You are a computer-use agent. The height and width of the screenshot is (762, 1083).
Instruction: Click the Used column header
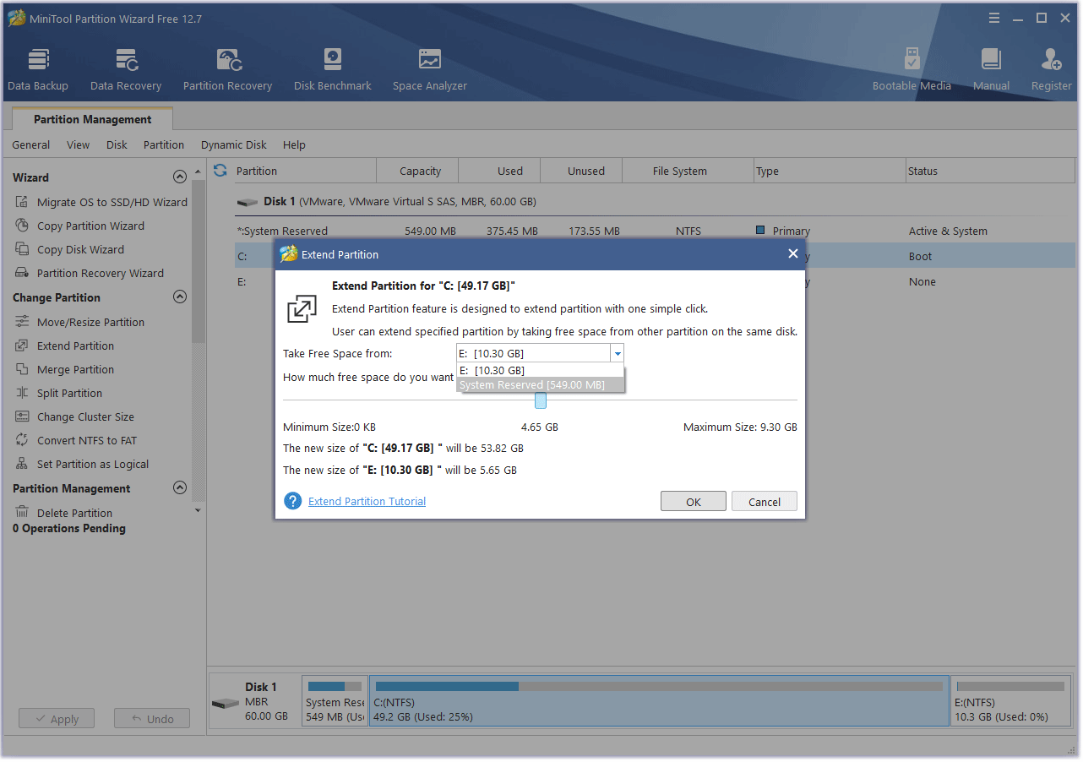(499, 171)
